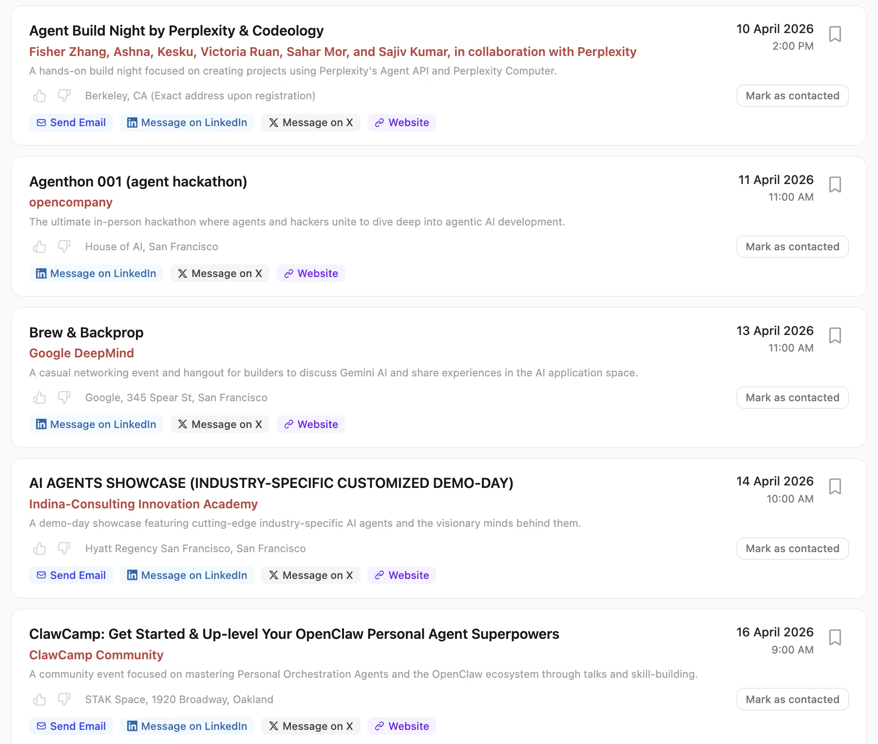Bookmark the AI Agents Showcase event
Viewport: 878px width, 744px height.
(835, 486)
